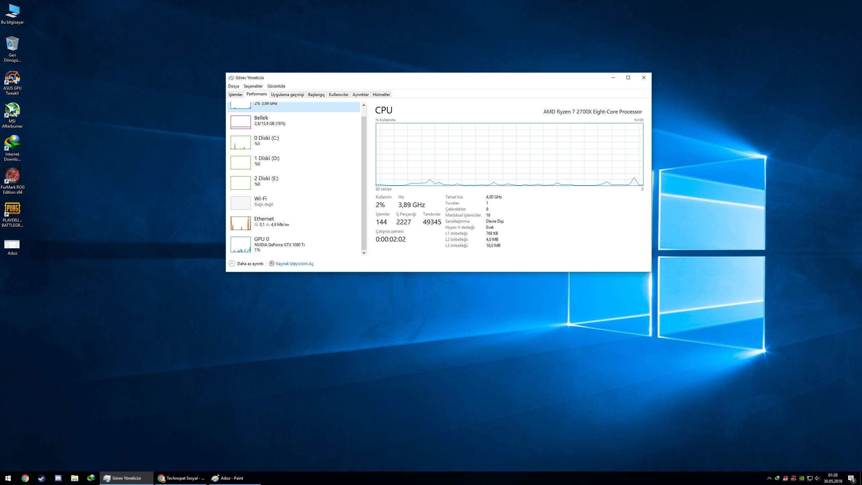Launch ASUS GPU TweakII shortcut
The width and height of the screenshot is (862, 485).
12,83
